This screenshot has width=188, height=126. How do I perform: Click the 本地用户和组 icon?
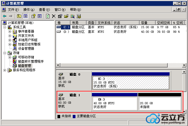pos(15,40)
